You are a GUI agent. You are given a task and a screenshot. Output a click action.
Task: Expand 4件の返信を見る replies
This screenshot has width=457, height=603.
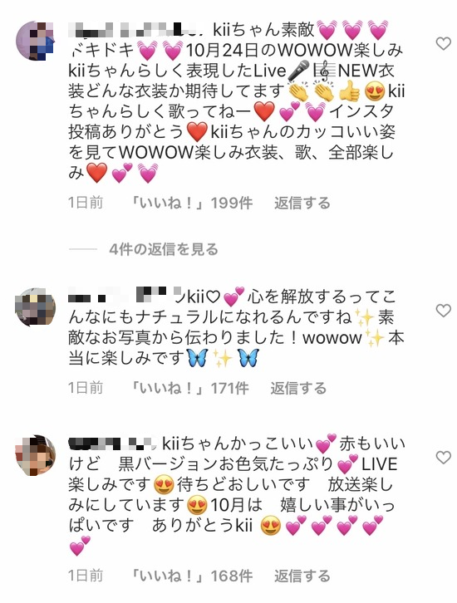pos(164,249)
